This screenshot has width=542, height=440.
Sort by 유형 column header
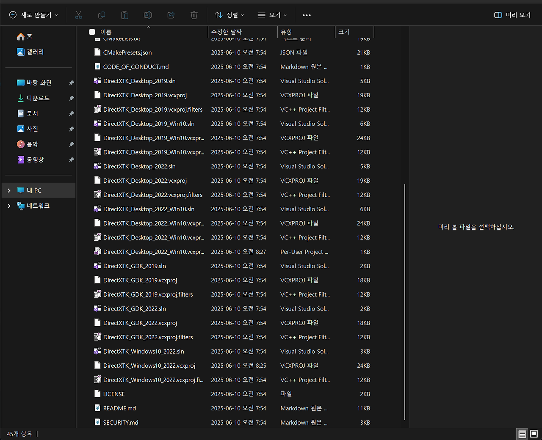pyautogui.click(x=306, y=32)
